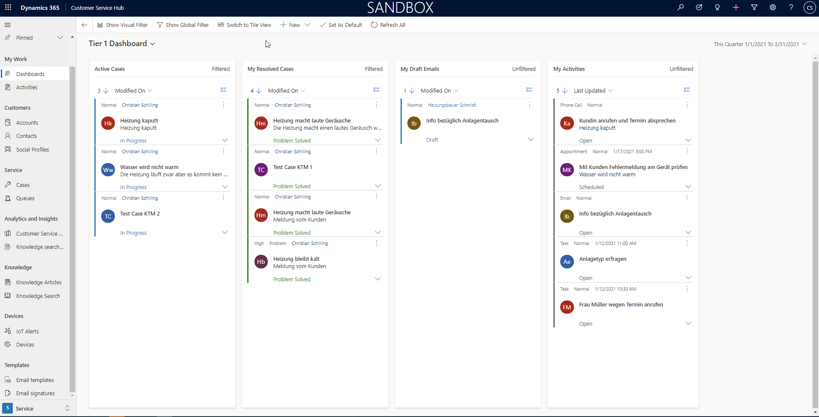Enable Set As Default for this dashboard

341,25
